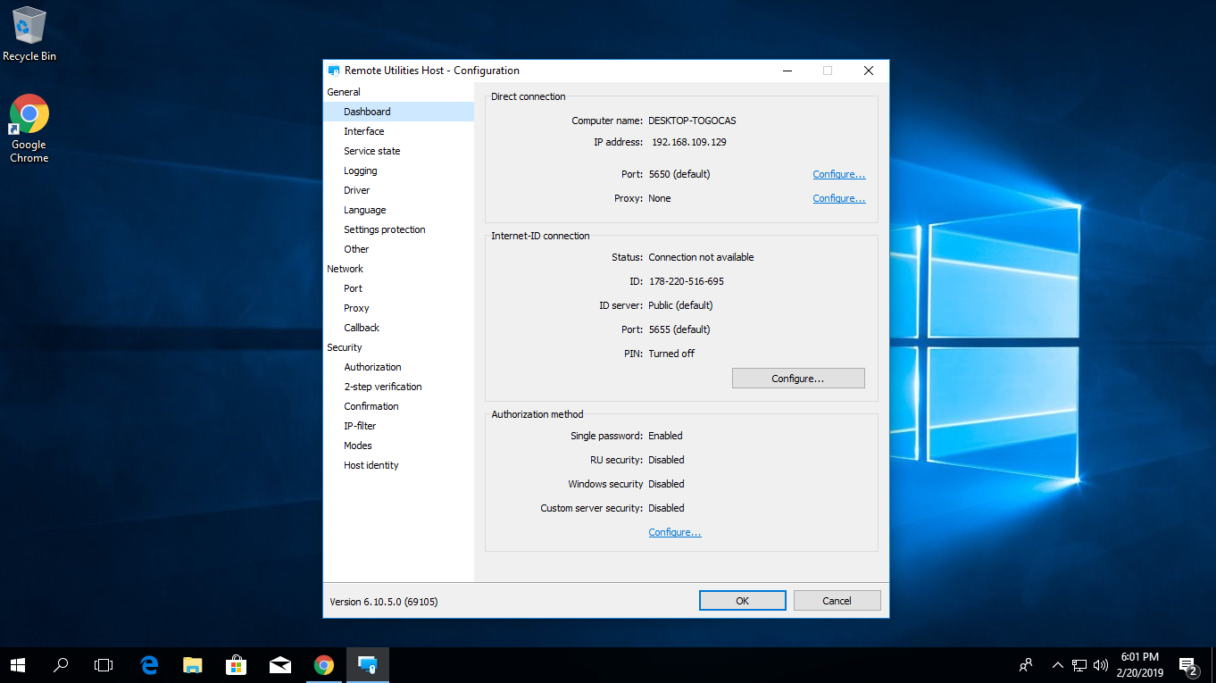Click the volume icon in system tray

[1101, 665]
